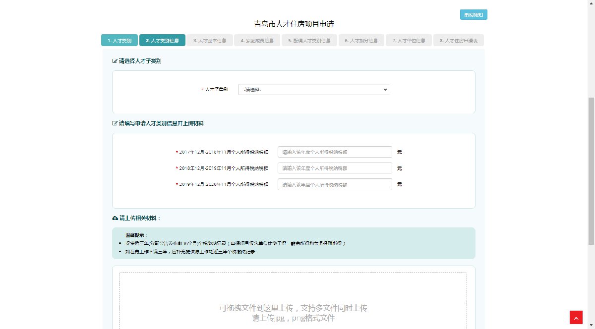The width and height of the screenshot is (595, 329).
Task: Select step 2. 人才类别信息
Action: [x=163, y=41]
